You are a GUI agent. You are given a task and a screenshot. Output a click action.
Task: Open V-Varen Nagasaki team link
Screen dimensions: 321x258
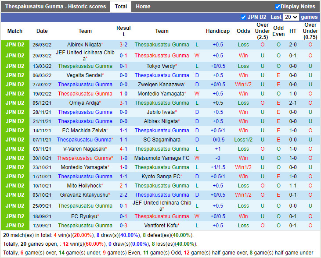84,149
